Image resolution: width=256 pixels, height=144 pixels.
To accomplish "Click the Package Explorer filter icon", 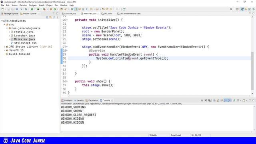I will coord(54,17).
